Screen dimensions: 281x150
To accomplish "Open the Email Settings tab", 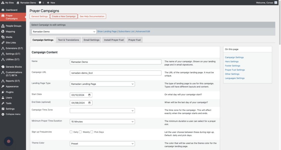I will tap(92, 40).
